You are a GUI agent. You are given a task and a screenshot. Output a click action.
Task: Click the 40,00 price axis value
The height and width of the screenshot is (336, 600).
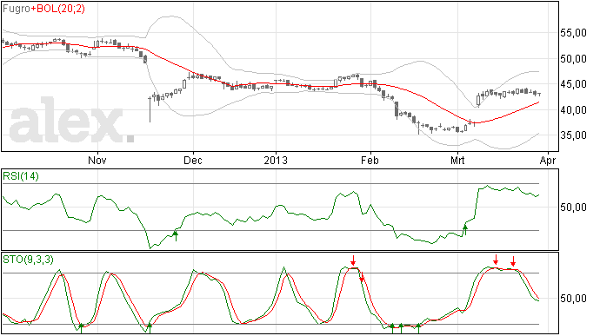pos(573,110)
